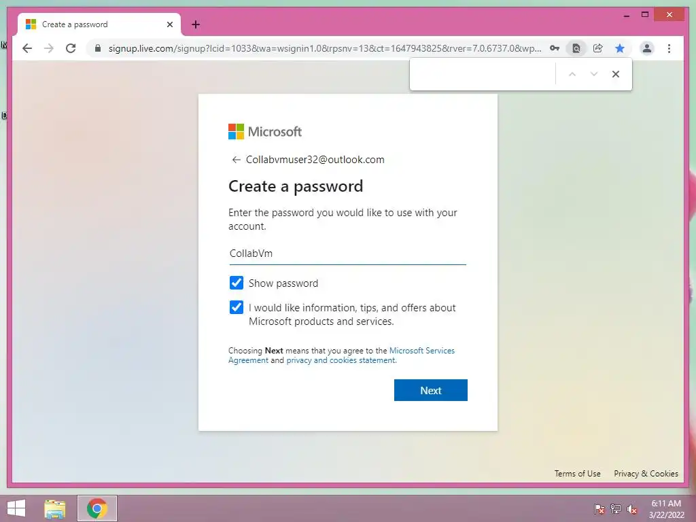Open Chrome profile avatar

point(647,48)
